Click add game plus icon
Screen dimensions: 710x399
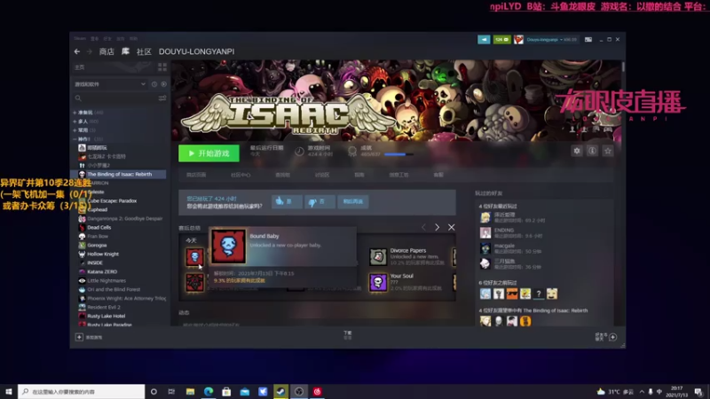coord(79,337)
